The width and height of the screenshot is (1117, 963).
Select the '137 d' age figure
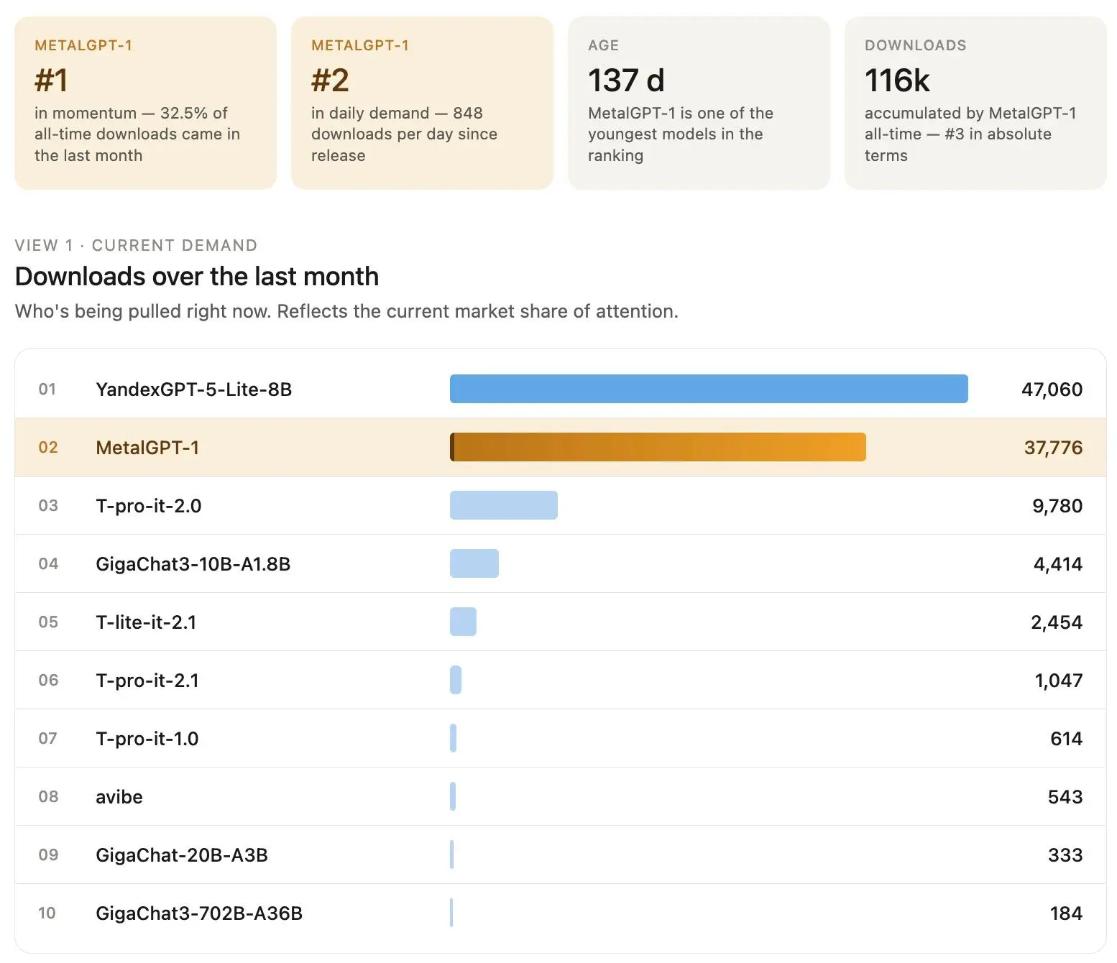tap(626, 80)
